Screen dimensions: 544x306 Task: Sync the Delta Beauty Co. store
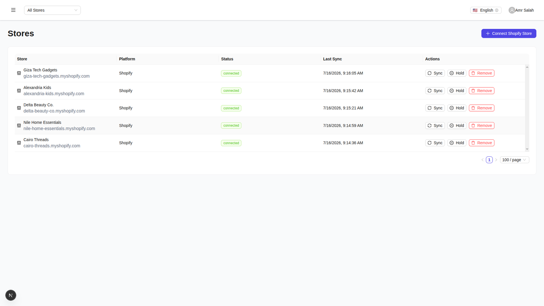coord(435,108)
